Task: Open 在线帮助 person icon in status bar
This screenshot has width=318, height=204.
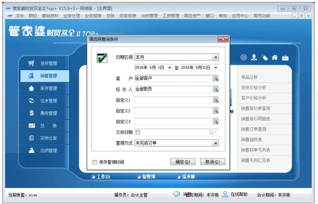Action: click(x=225, y=194)
